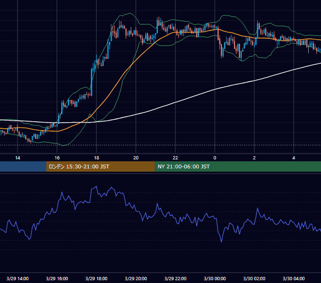Screen dimensions: 321x283
Task: Select the NY 21:00-06:00 JST session bar
Action: tap(237, 166)
